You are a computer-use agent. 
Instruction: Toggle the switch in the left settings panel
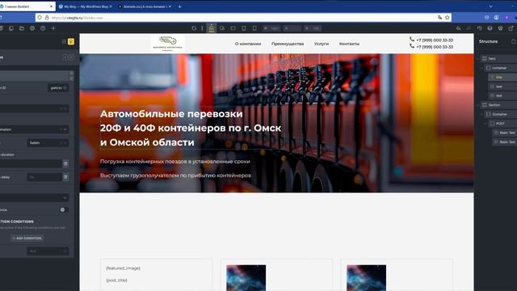point(63,210)
